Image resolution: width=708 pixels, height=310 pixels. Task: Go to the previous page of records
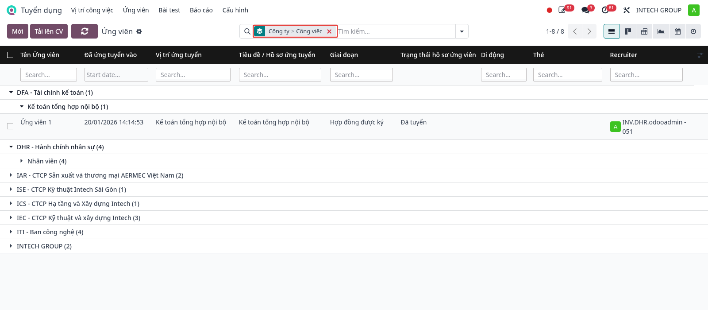pos(575,31)
